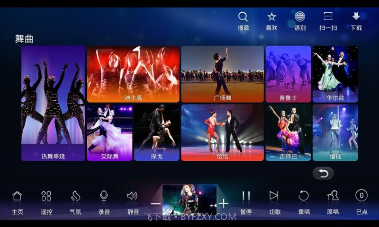Image resolution: width=379 pixels, height=227 pixels.
Task: Pause the current song (暂停)
Action: (246, 197)
